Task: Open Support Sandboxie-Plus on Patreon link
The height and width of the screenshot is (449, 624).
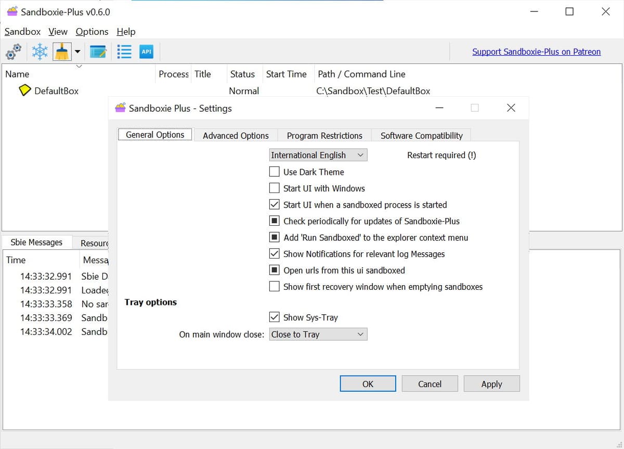Action: click(x=536, y=52)
